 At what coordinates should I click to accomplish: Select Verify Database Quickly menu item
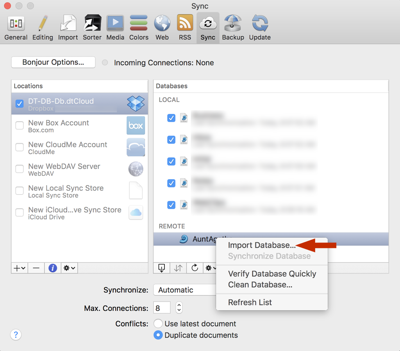point(272,274)
